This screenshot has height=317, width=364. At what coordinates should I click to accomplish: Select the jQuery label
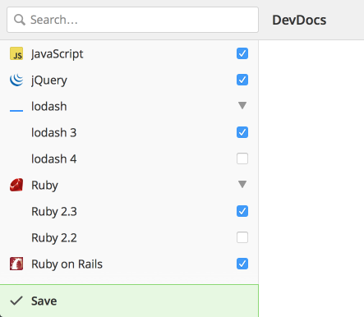(49, 80)
